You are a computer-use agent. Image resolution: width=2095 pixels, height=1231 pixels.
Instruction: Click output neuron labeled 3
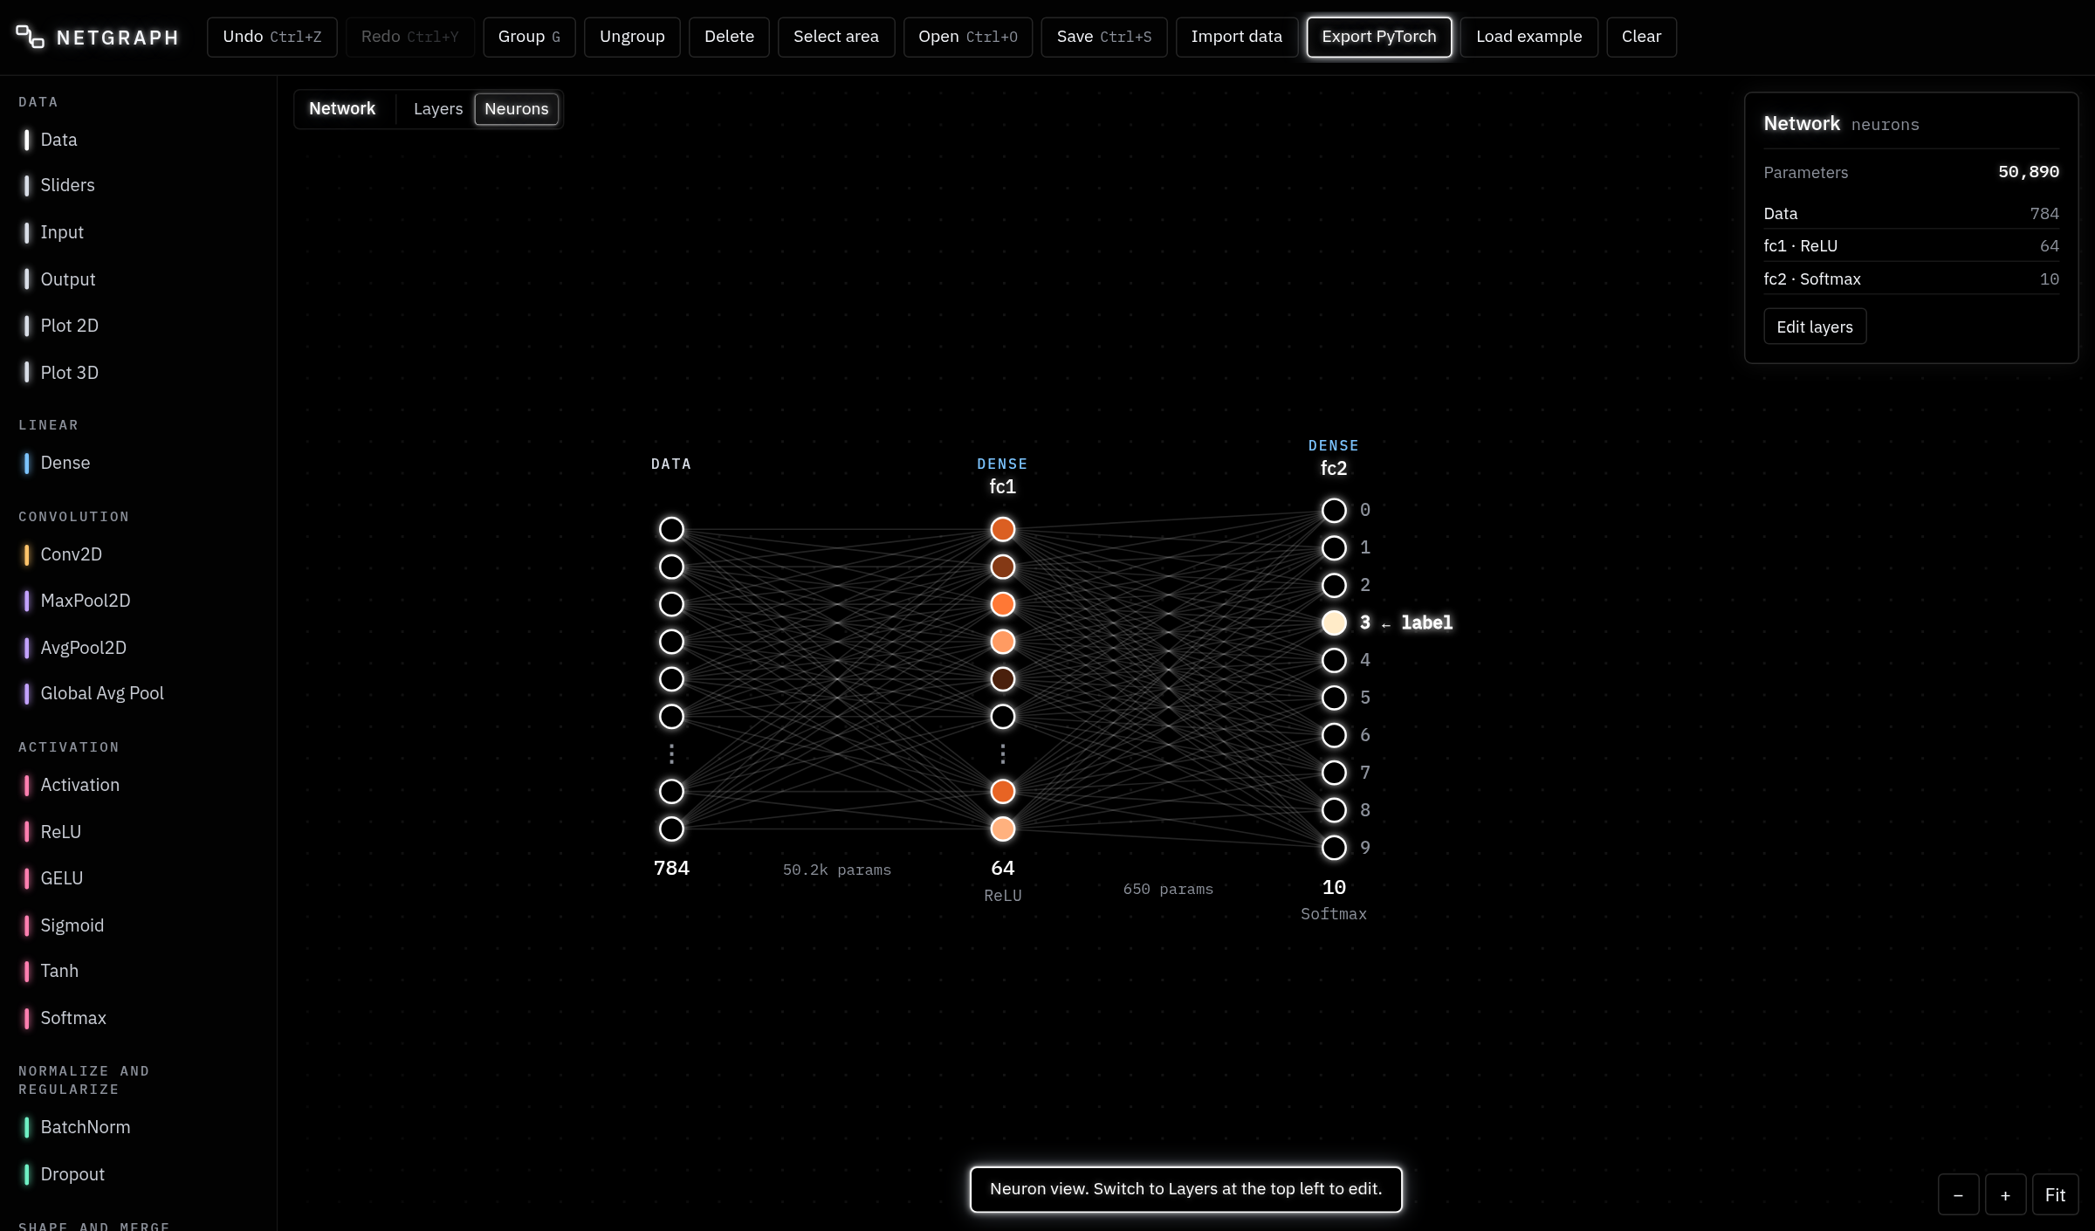coord(1334,622)
